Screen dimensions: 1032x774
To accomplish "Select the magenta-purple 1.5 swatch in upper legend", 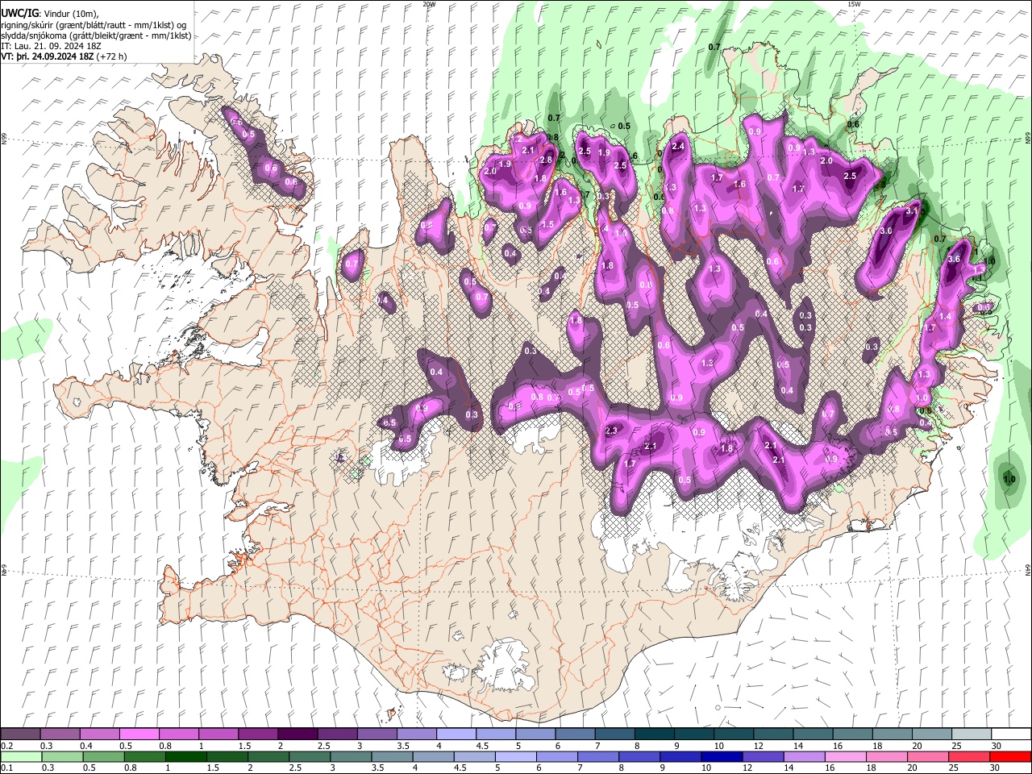I will pos(258,734).
